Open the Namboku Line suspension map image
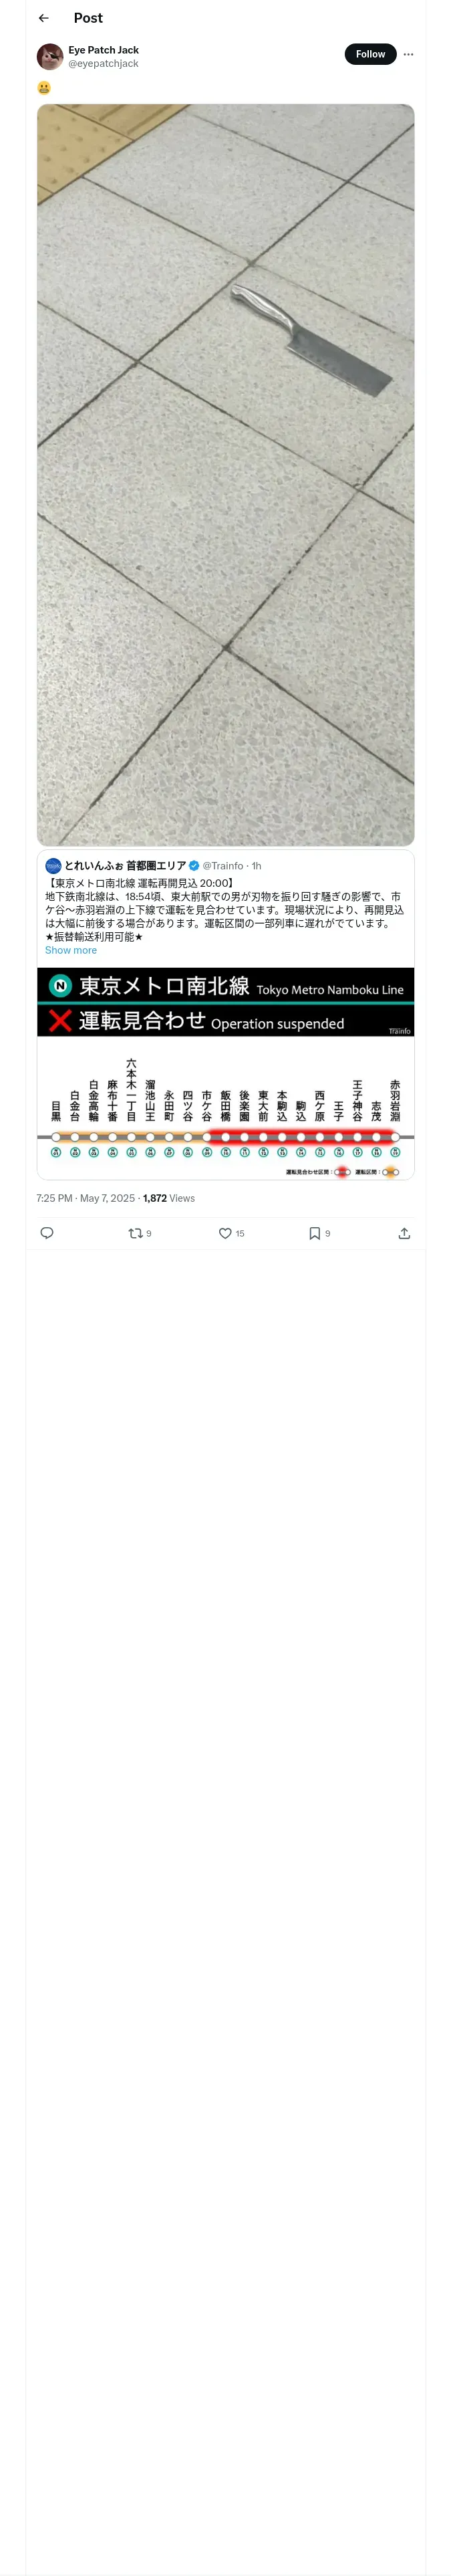451x2576 pixels. (x=225, y=1073)
